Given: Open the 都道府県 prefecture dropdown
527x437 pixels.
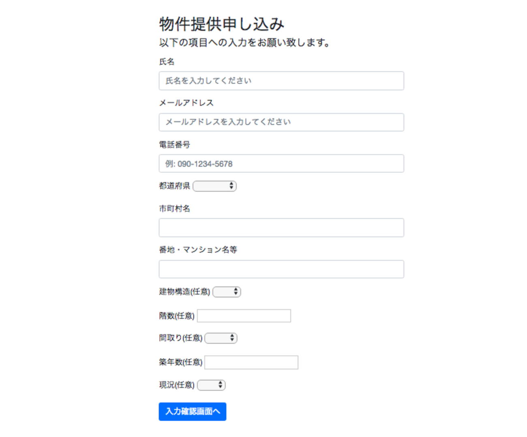Looking at the screenshot, I should tap(214, 186).
